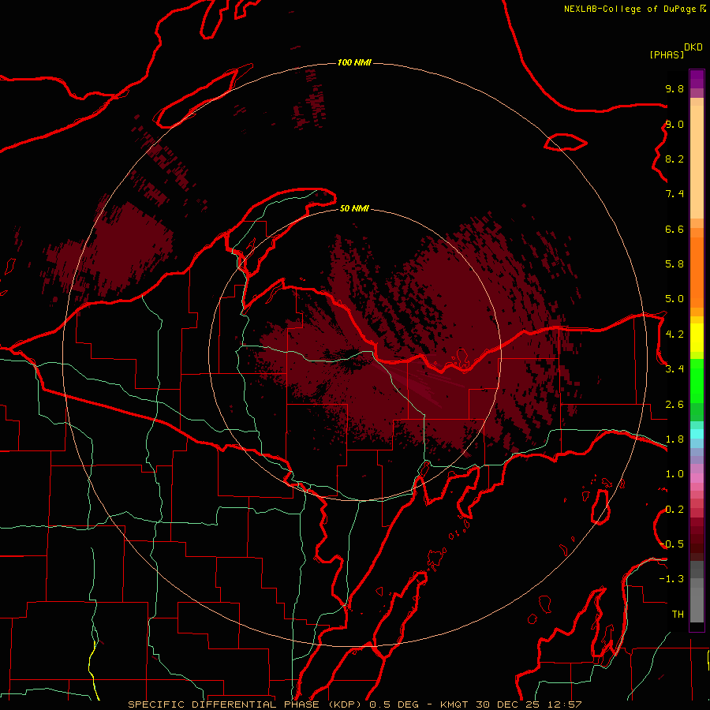Pick the yellow color bar segment
Image resolution: width=710 pixels, height=710 pixels.
697,338
